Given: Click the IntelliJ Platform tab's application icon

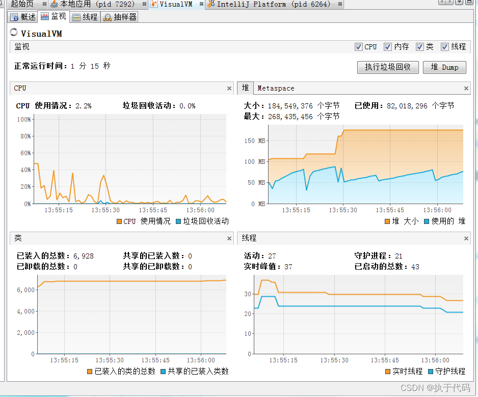Looking at the screenshot, I should tap(210, 4).
